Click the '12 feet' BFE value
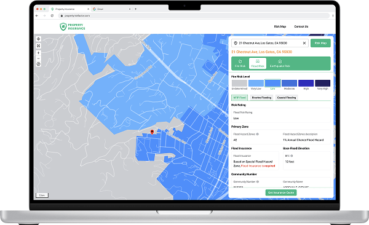The width and height of the screenshot is (369, 225). [x=290, y=162]
